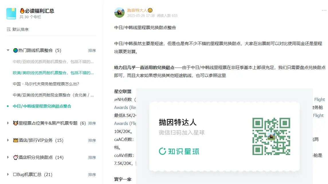
Task: Click the 抛因特达人 name in popup
Action: pos(178,122)
